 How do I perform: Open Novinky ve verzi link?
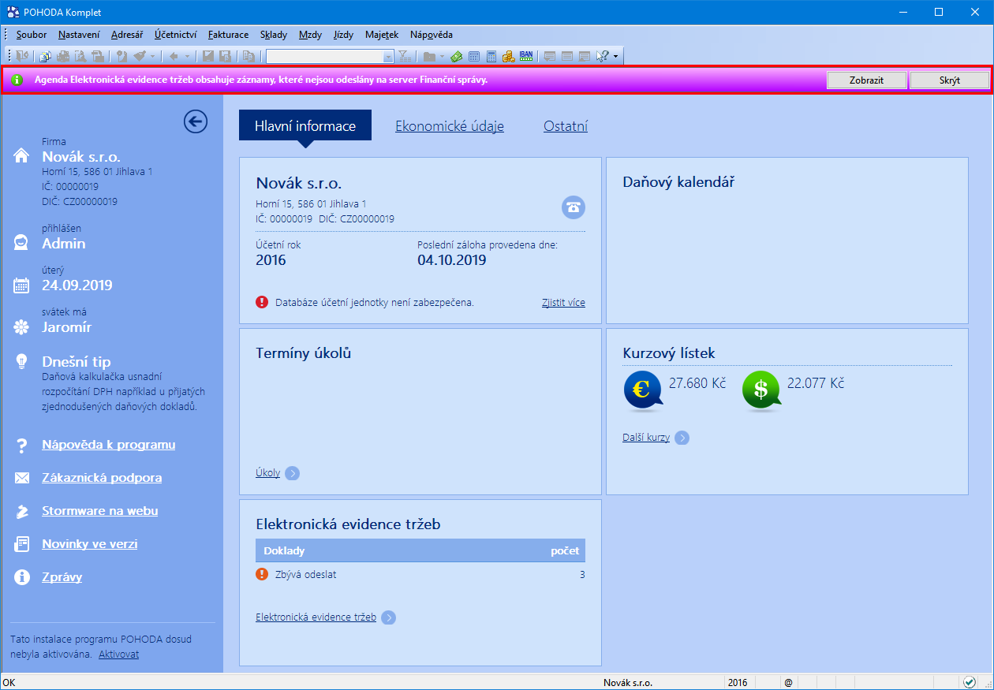tap(88, 544)
